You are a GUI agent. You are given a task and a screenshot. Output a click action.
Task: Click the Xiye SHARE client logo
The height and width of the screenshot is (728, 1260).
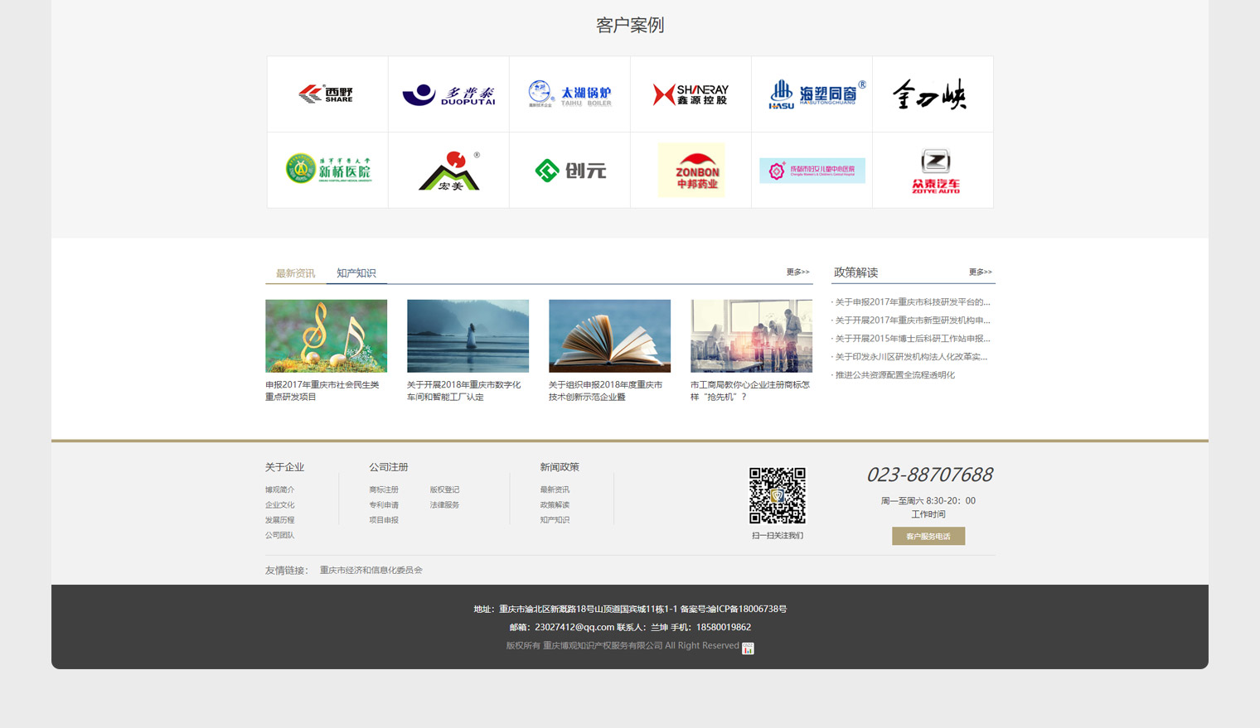[327, 94]
